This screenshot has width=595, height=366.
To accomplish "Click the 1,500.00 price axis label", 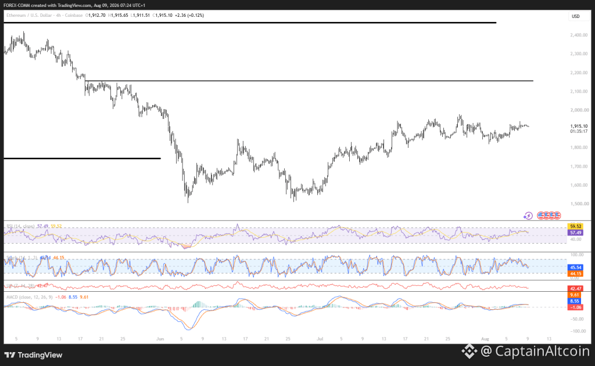I will (579, 204).
